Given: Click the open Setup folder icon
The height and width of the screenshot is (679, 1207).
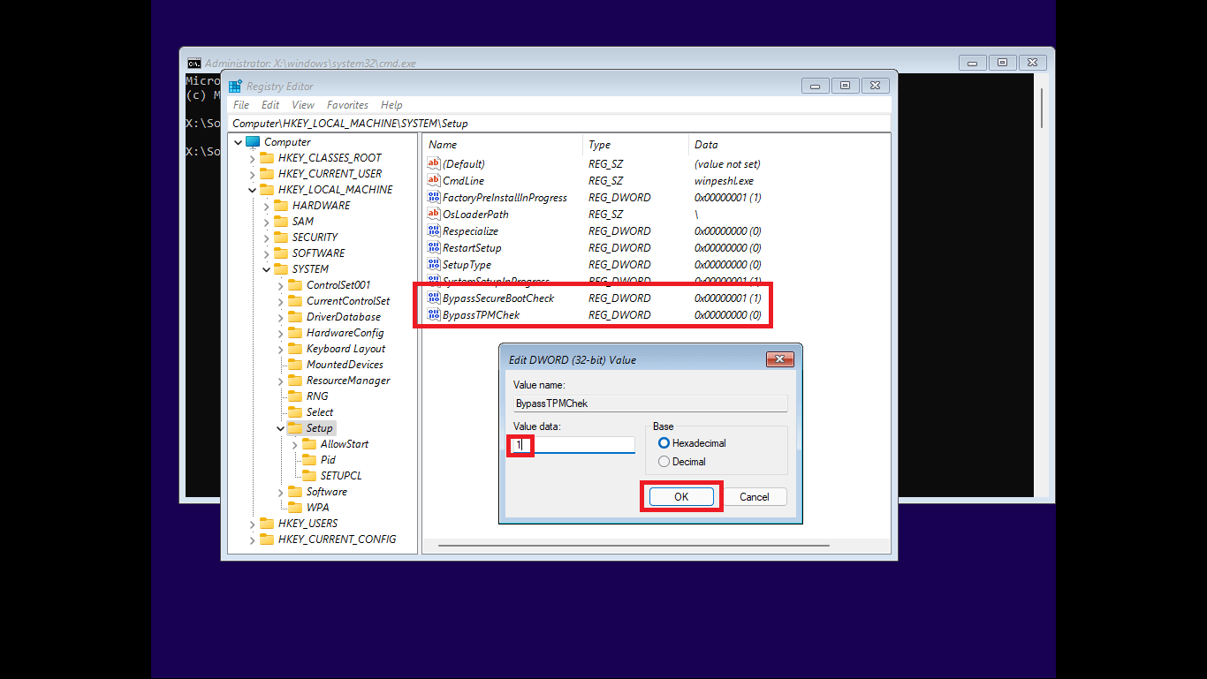Looking at the screenshot, I should [x=295, y=427].
